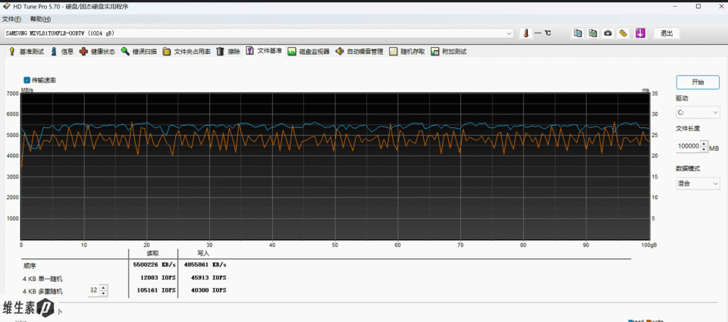The image size is (728, 322).
Task: Click the copy info to clipboard icon
Action: tap(578, 33)
